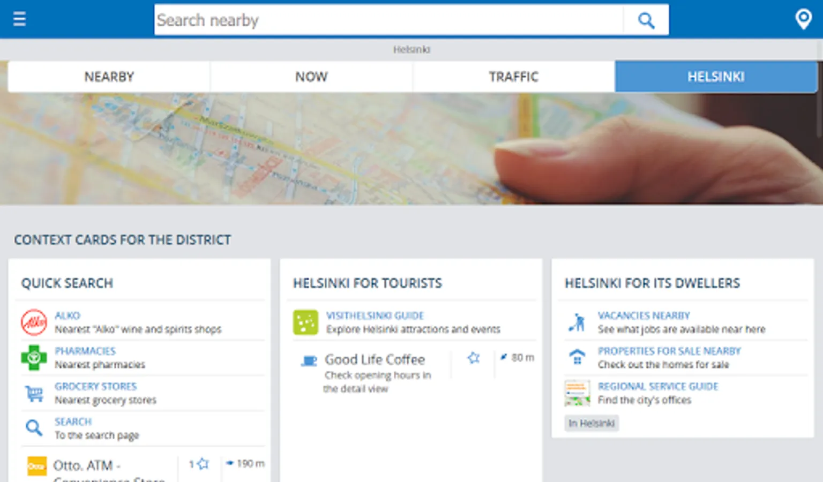Image resolution: width=823 pixels, height=482 pixels.
Task: Click the magnifier search button
Action: [x=646, y=20]
